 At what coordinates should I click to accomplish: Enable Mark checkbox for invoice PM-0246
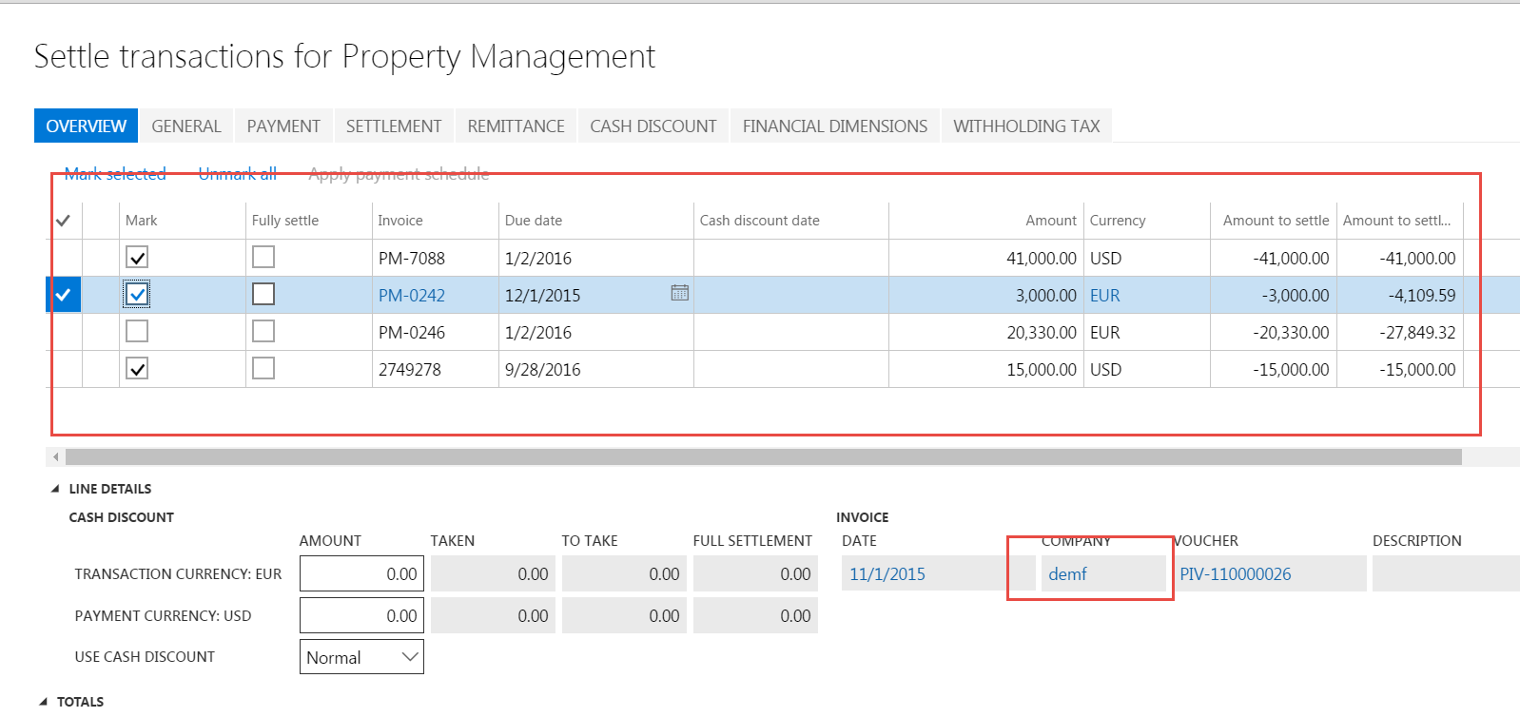tap(137, 332)
